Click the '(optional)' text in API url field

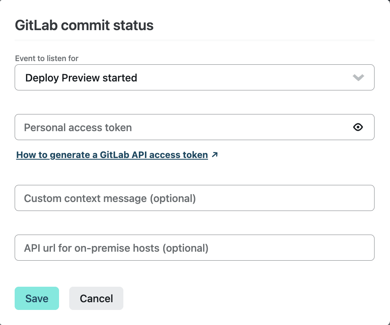coord(185,248)
